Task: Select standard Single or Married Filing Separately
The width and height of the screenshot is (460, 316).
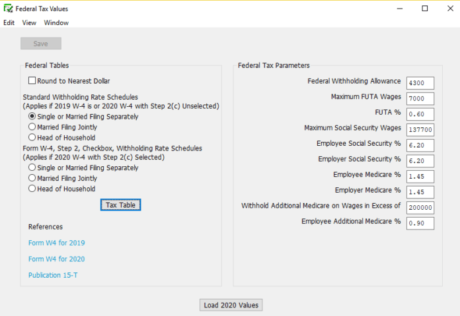Action: [x=32, y=117]
